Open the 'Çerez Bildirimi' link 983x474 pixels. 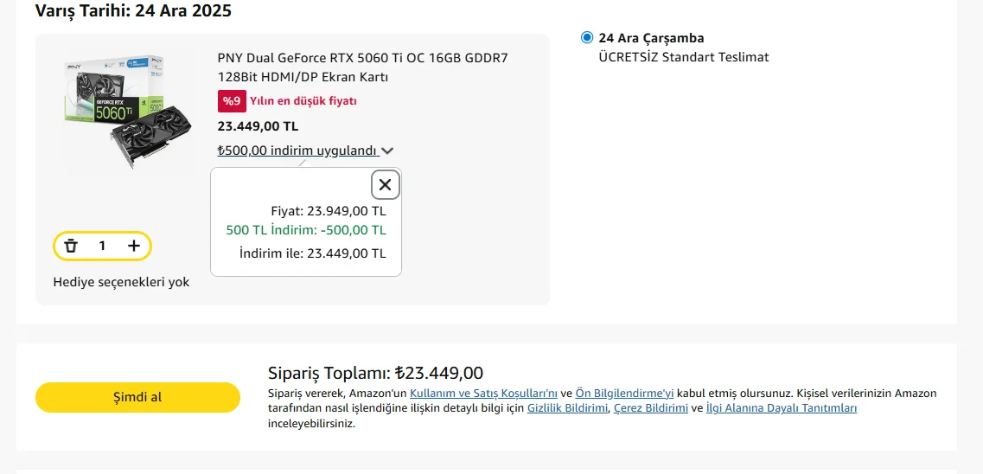click(x=650, y=408)
